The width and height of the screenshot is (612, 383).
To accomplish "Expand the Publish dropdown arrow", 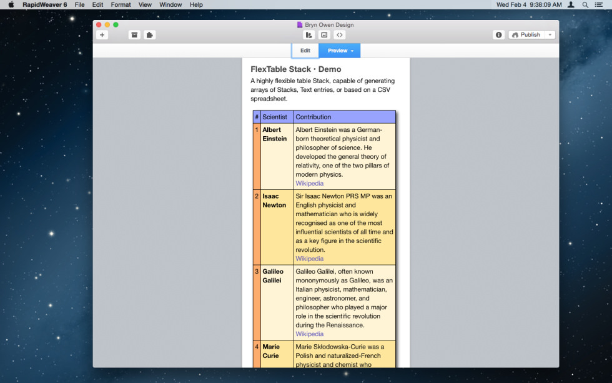I will [x=550, y=35].
